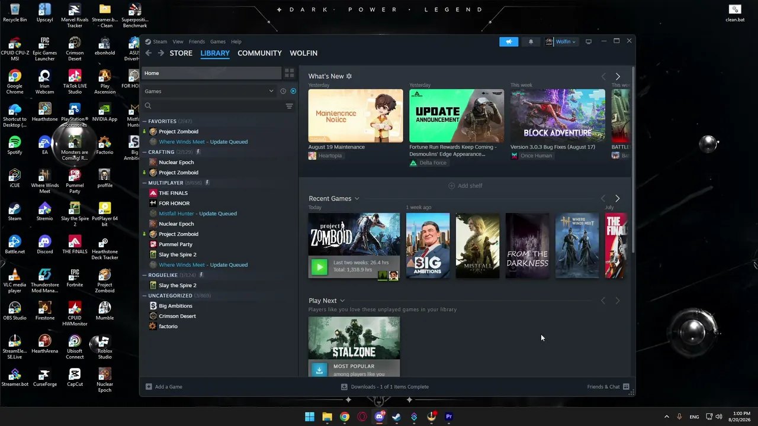Open the Play Next shelf dropdown

(x=342, y=301)
